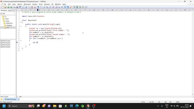The width and height of the screenshot is (194, 109).
Task: Open Set Font toolbar icon
Action: pos(56,7)
